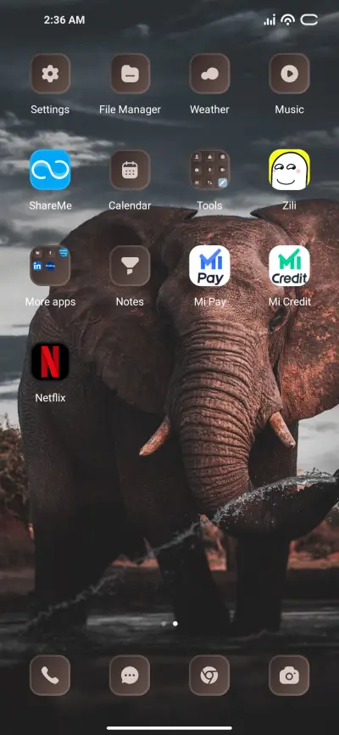Launch the Zili app
This screenshot has height=735, width=339.
click(289, 170)
